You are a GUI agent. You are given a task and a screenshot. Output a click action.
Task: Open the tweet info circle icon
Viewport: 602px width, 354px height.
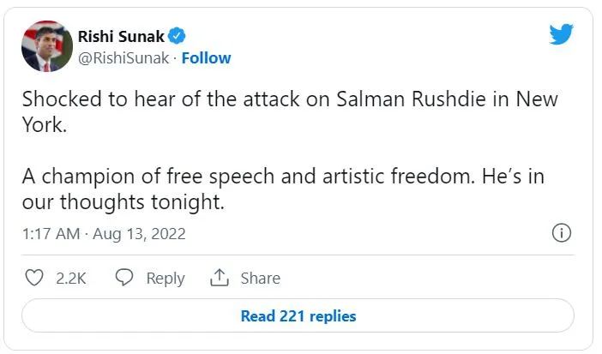(x=562, y=233)
